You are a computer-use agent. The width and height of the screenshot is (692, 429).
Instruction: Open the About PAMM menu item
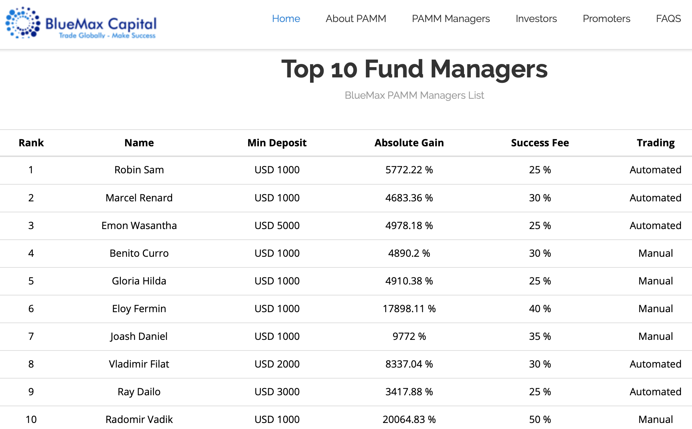pyautogui.click(x=356, y=18)
